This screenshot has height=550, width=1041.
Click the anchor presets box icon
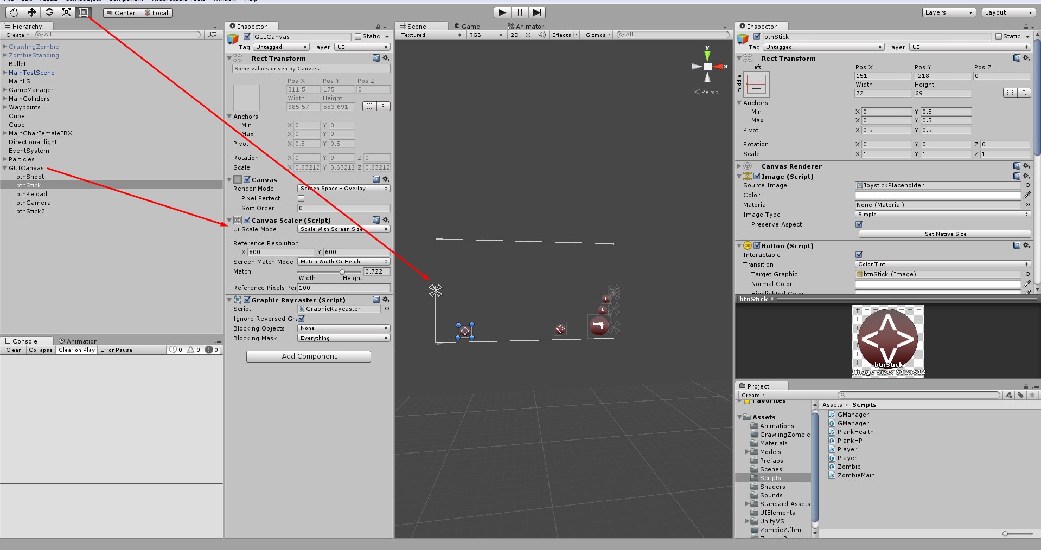(x=756, y=84)
